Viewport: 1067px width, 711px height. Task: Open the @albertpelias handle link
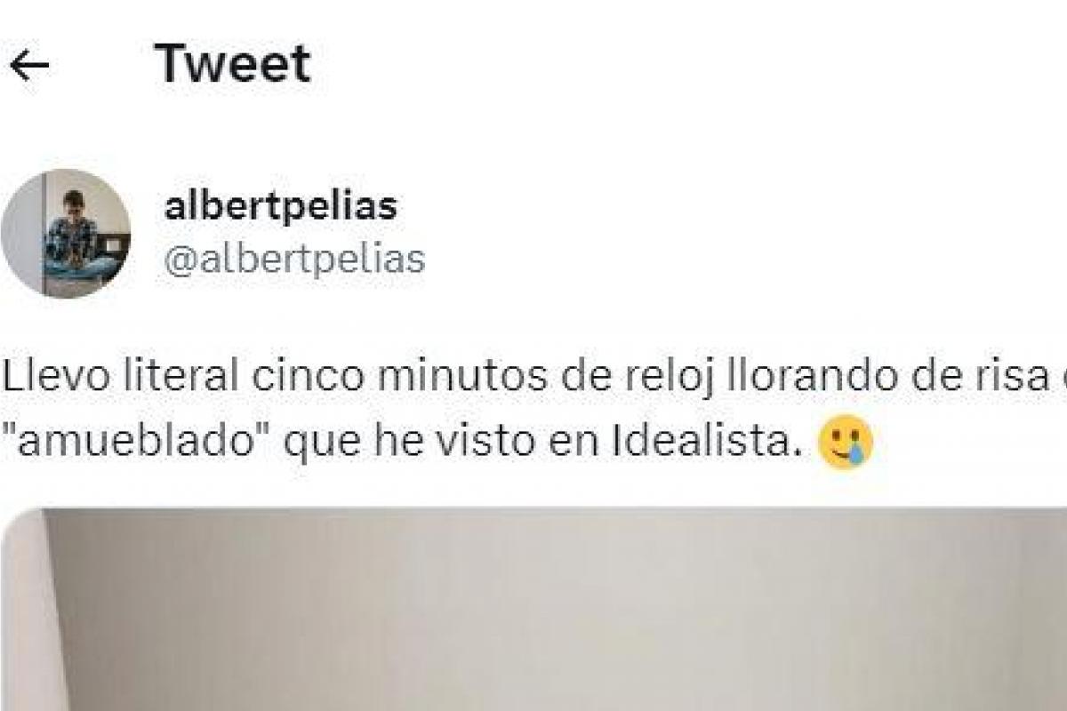pos(294,260)
